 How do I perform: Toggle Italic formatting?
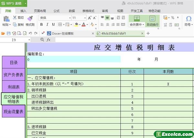pos(47,24)
